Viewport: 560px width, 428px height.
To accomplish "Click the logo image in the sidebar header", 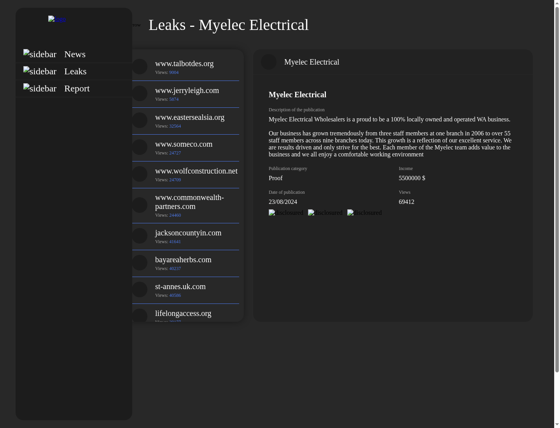I will (57, 19).
